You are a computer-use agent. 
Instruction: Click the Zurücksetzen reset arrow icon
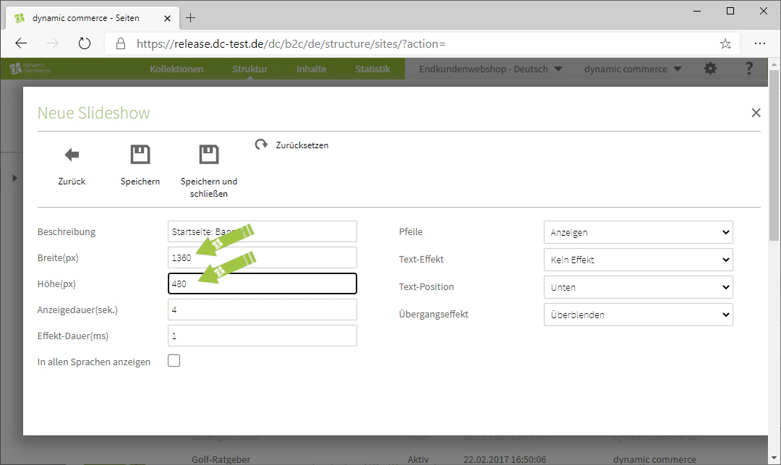pyautogui.click(x=262, y=145)
